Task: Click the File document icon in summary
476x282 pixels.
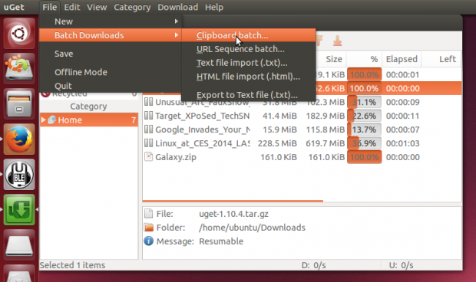Action: (x=149, y=214)
